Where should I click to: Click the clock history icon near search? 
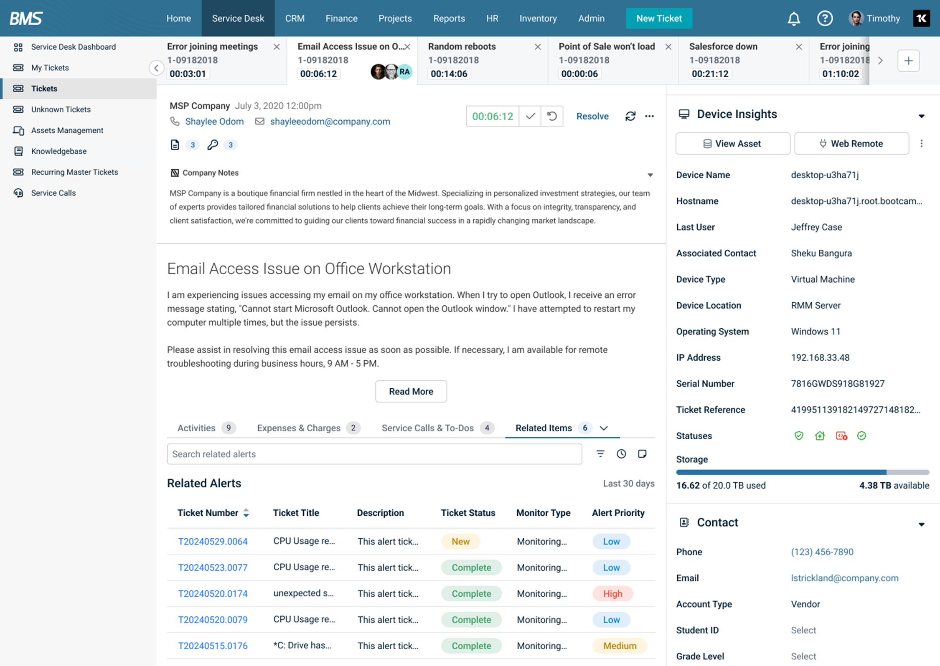[621, 454]
